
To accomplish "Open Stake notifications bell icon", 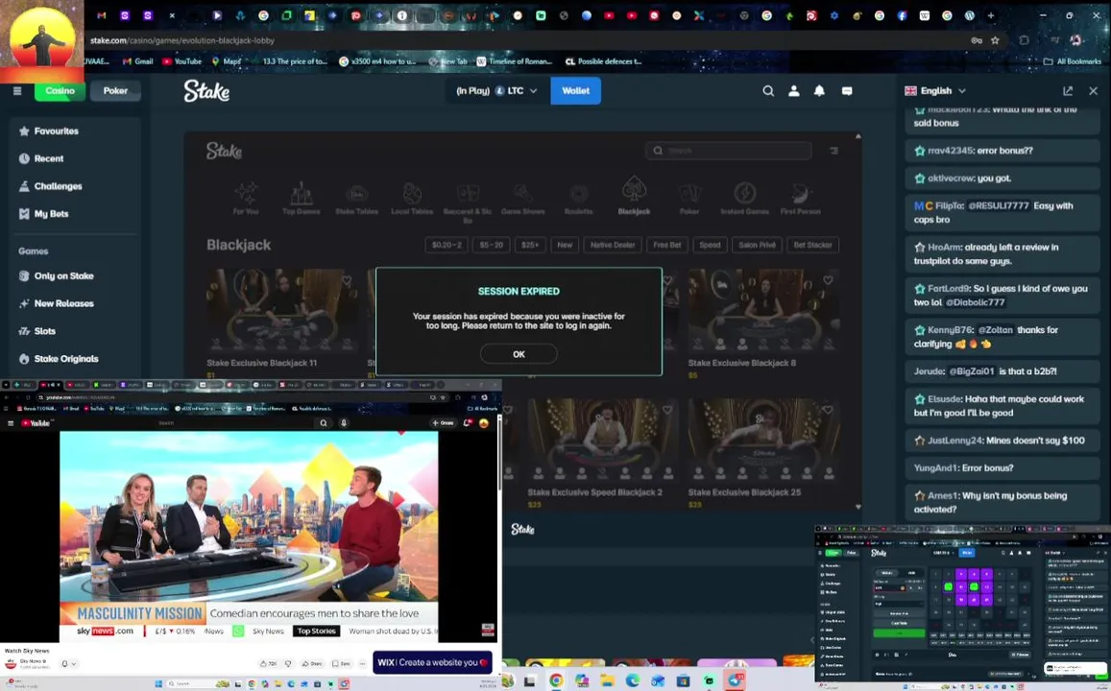I will 819,90.
